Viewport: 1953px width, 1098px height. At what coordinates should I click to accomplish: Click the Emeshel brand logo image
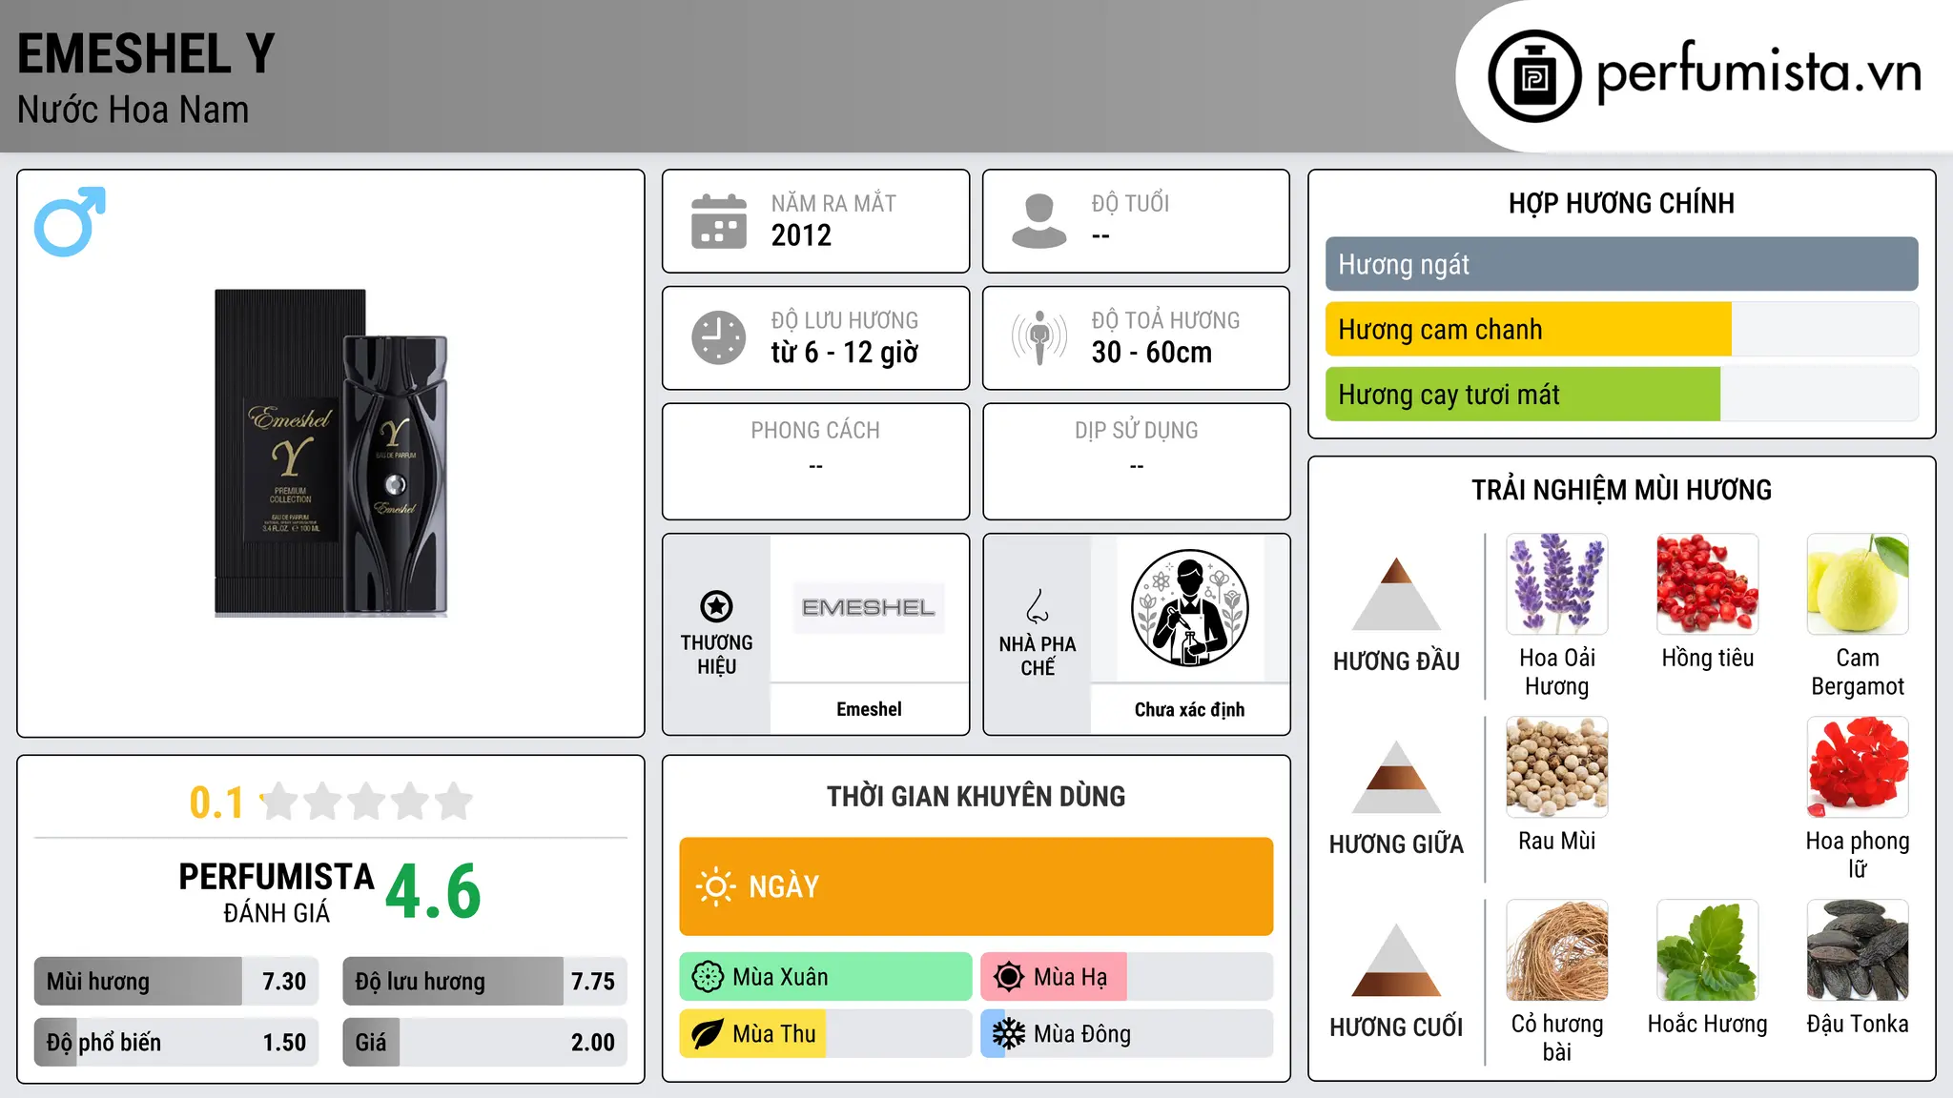point(869,607)
